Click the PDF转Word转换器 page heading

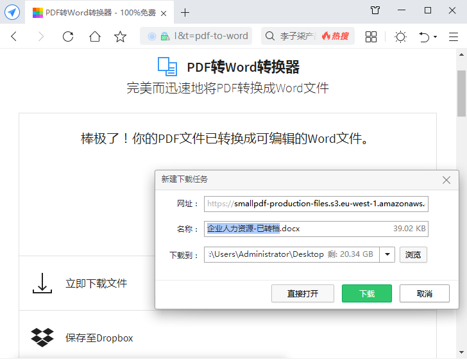(x=243, y=67)
